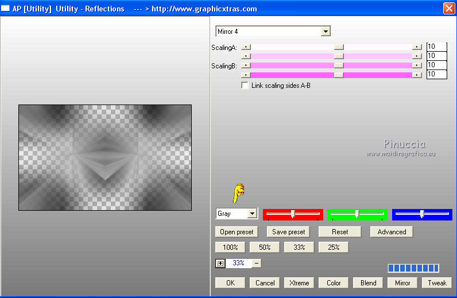Viewport: 457px width, 298px height.
Task: Click left arrow of first ScalingB slider
Action: click(x=246, y=65)
